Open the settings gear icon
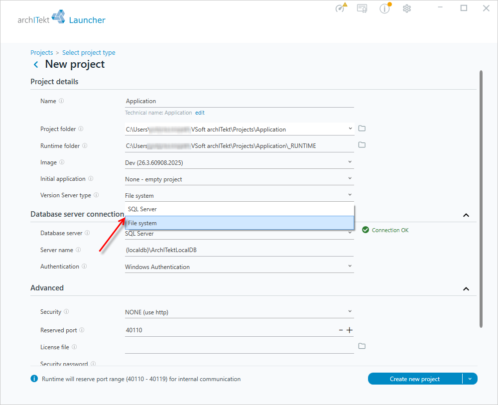 (407, 8)
